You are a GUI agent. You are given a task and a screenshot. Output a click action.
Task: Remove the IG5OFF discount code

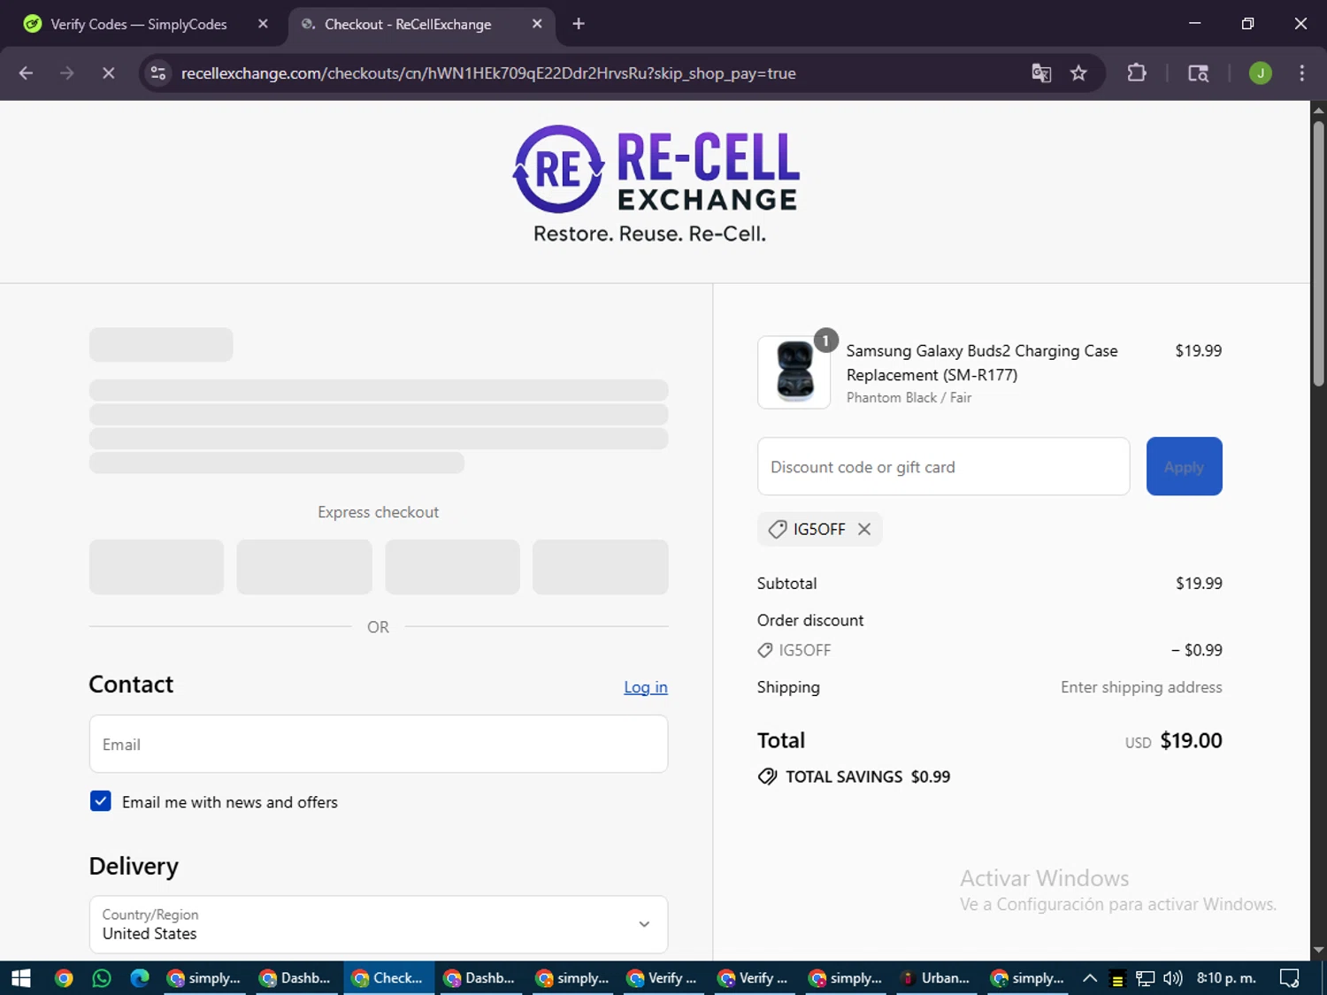click(x=864, y=529)
